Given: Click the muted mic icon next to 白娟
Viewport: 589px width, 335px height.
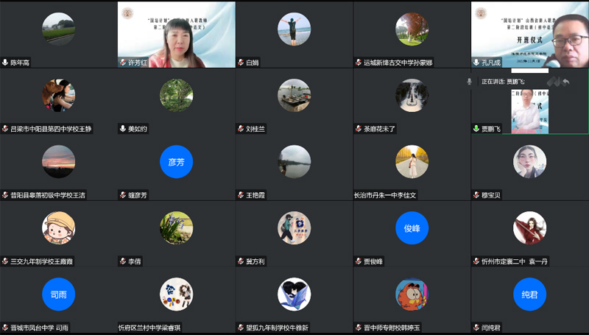Looking at the screenshot, I should [x=241, y=63].
